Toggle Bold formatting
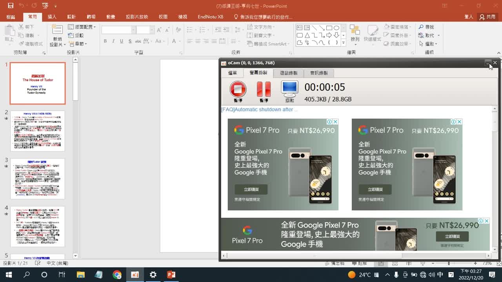This screenshot has height=282, width=502. tap(105, 41)
